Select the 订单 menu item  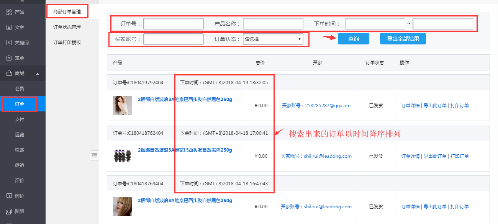20,104
